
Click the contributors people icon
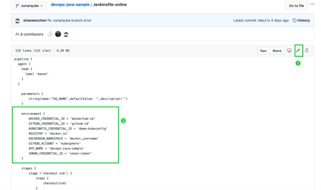pyautogui.click(x=17, y=34)
